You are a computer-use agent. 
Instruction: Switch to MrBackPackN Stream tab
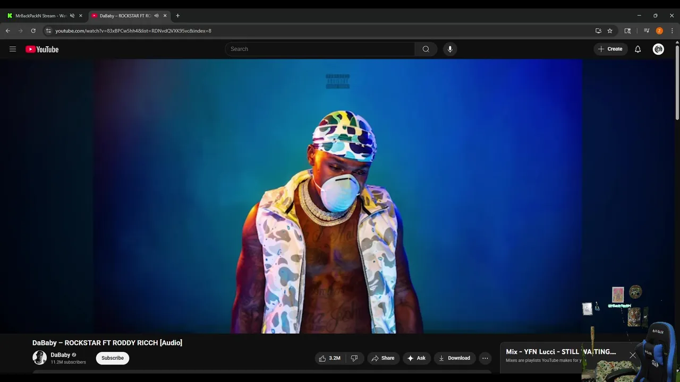(x=41, y=16)
